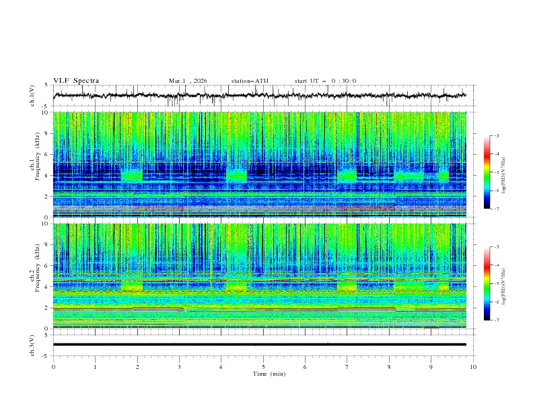Screen dimensions: 533x412
Task: Click the ch.1 spectrogram color scale bar
Action: click(487, 172)
